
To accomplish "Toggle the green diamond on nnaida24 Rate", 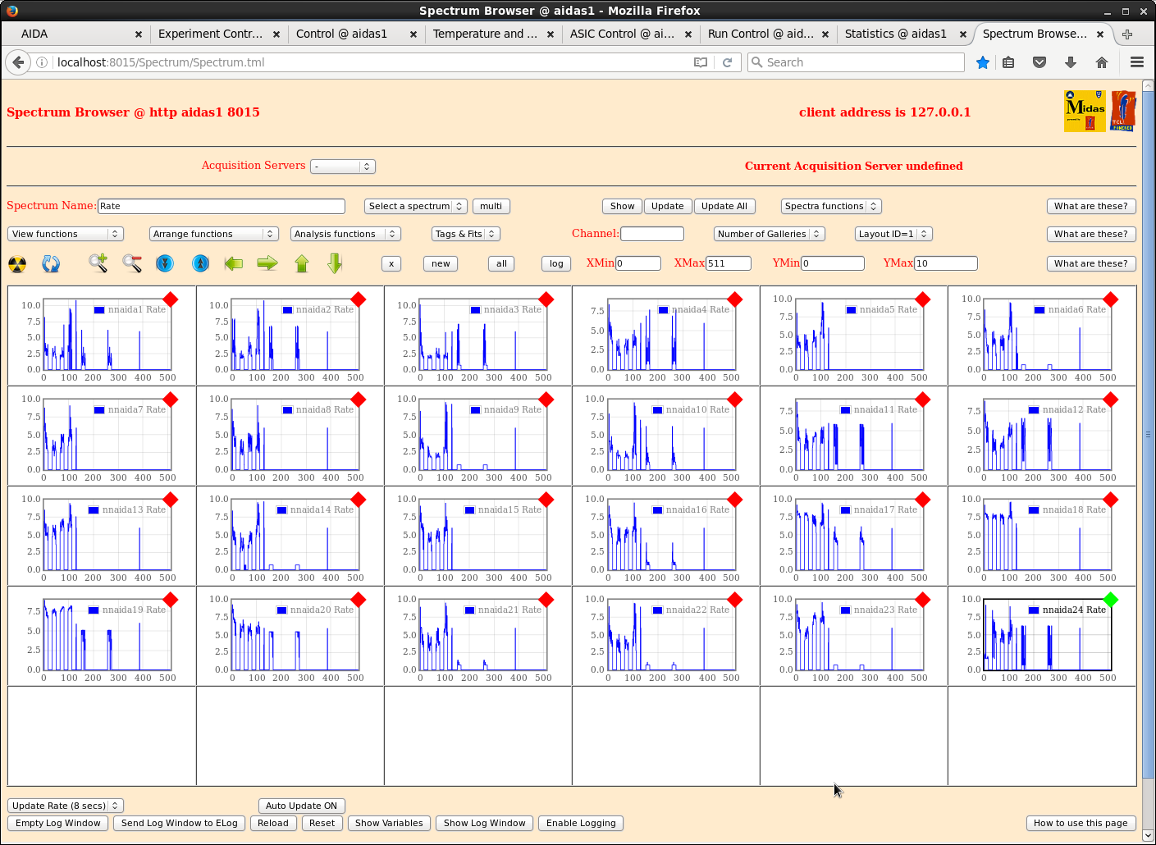I will pyautogui.click(x=1111, y=600).
